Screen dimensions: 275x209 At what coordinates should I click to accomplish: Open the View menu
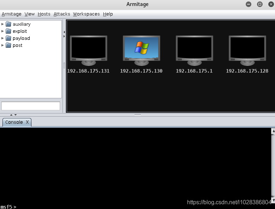(x=29, y=14)
